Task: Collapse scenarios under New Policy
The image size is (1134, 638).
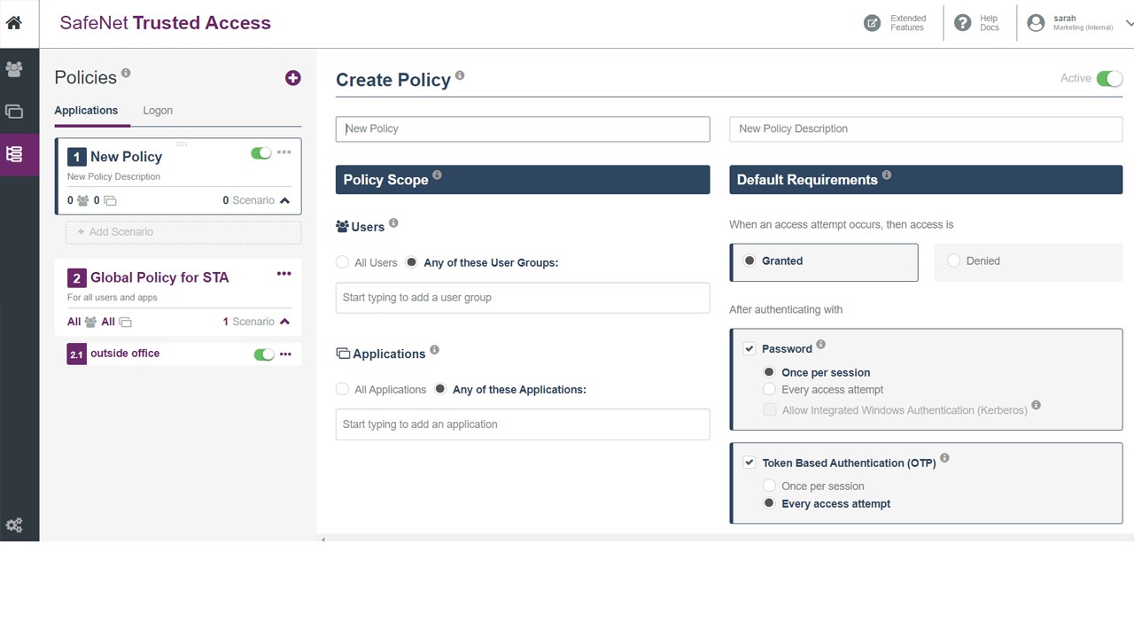Action: point(284,201)
